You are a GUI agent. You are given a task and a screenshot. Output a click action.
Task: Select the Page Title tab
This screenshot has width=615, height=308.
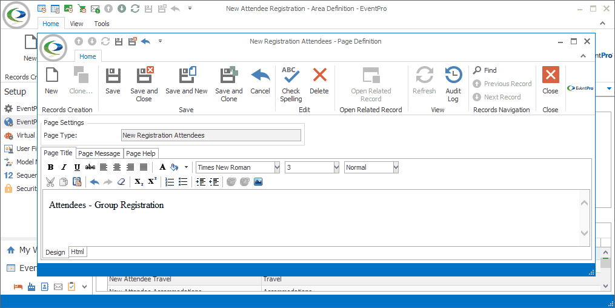point(58,153)
